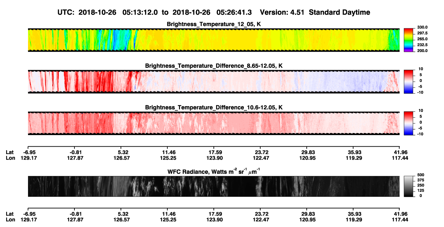Viewport: 444px width, 227px height.
Task: Click latitude '-0.81' on the bottom axis
Action: click(75, 214)
